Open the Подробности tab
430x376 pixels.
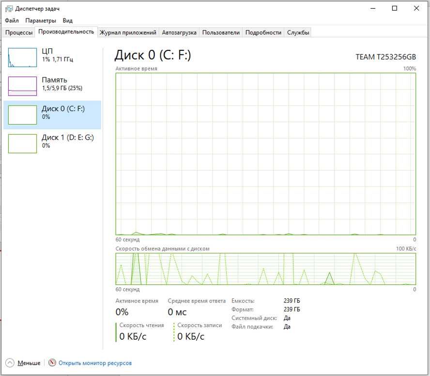(263, 32)
